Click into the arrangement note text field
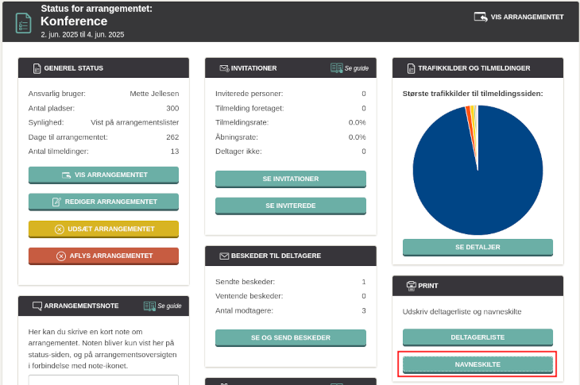Viewport: 580px width, 385px height. (x=103, y=380)
